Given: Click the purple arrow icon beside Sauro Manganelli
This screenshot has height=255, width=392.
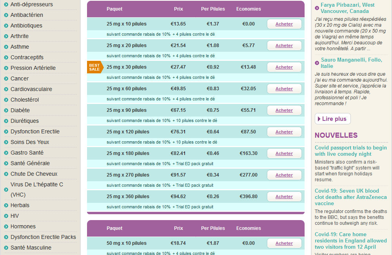Looking at the screenshot, I should tap(317, 63).
